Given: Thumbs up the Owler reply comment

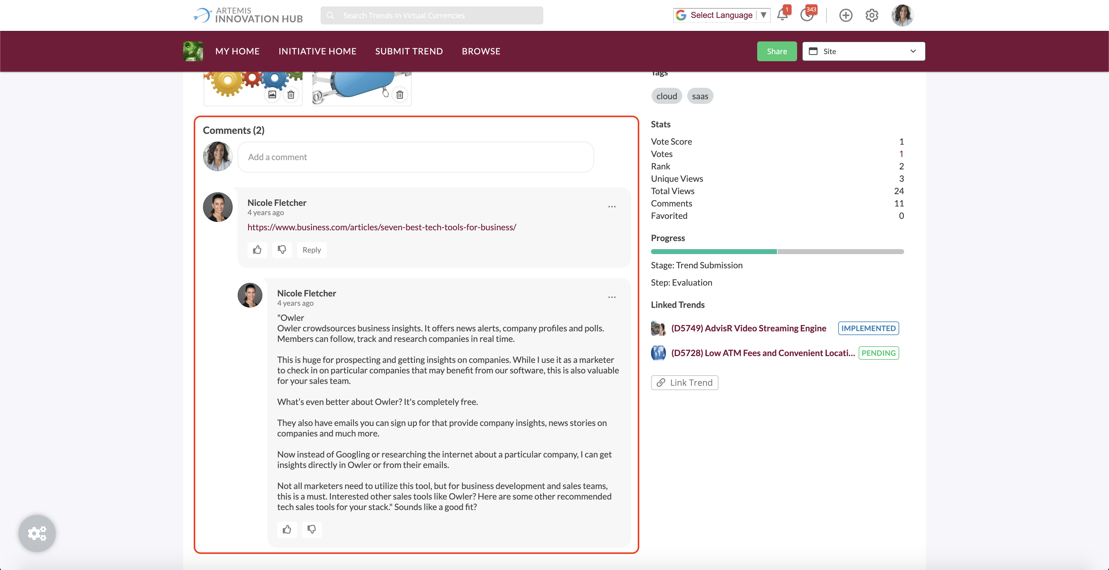Looking at the screenshot, I should pyautogui.click(x=287, y=530).
